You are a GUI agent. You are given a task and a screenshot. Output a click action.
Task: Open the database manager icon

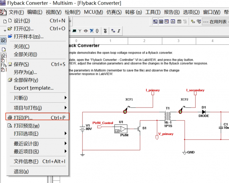point(199,22)
